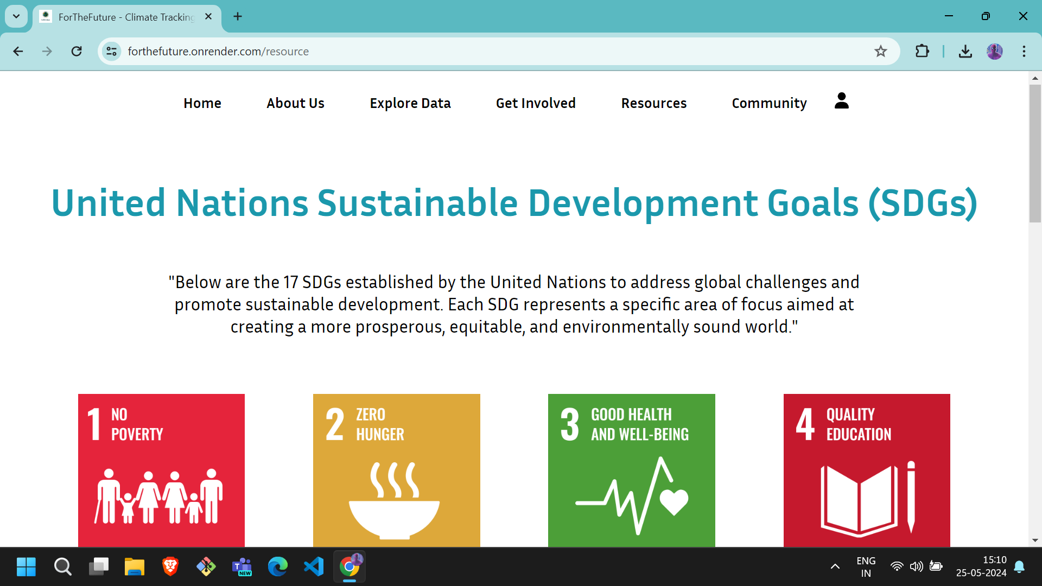This screenshot has height=586, width=1042.
Task: Show hidden system tray icons chevron
Action: coord(835,567)
